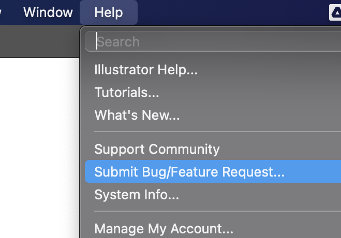This screenshot has width=341, height=238.
Task: Click the partially visible View menu
Action: coord(2,12)
